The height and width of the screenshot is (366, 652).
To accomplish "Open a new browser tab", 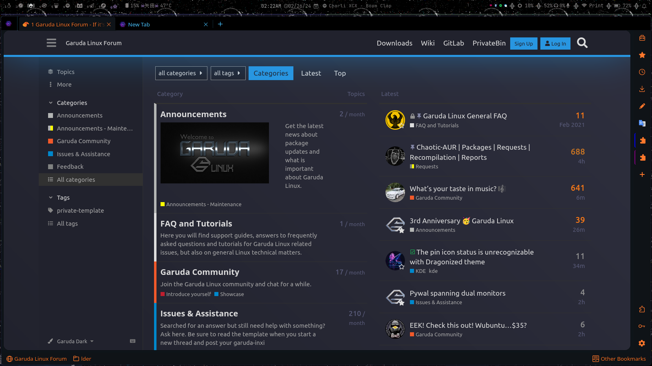I will point(220,24).
